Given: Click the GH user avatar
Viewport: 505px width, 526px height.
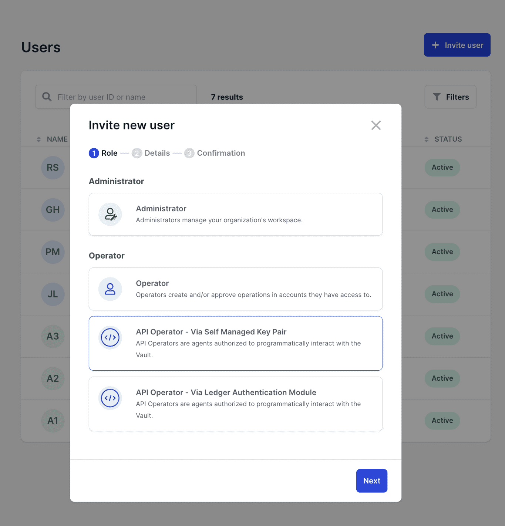Looking at the screenshot, I should point(53,210).
